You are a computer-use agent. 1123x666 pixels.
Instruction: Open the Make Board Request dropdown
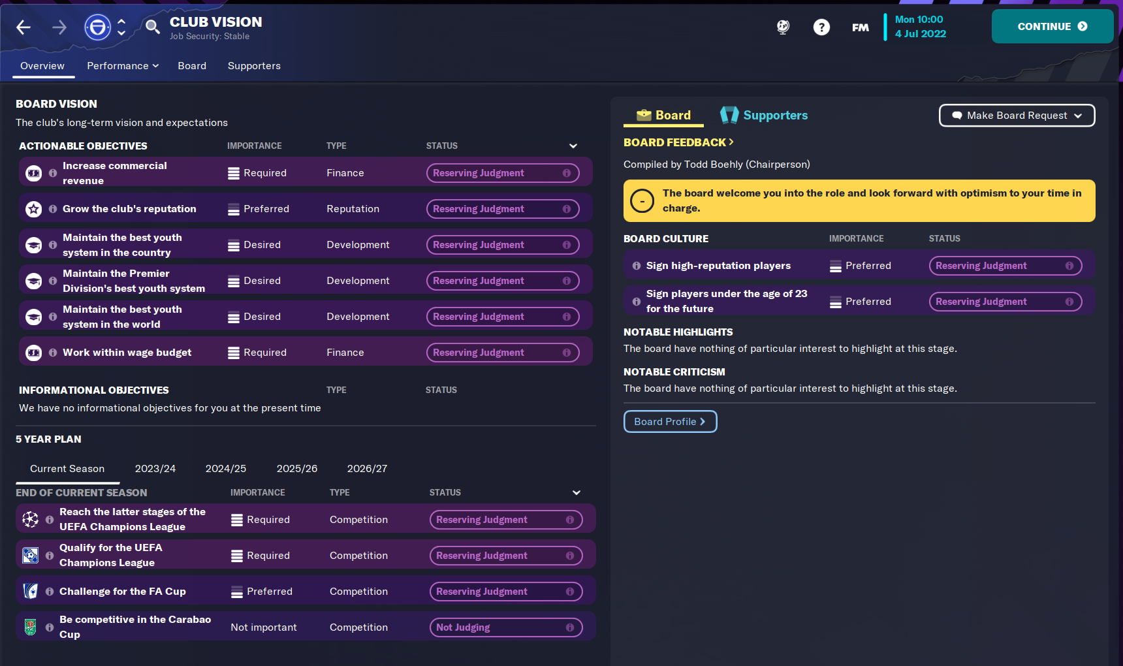click(x=1017, y=116)
